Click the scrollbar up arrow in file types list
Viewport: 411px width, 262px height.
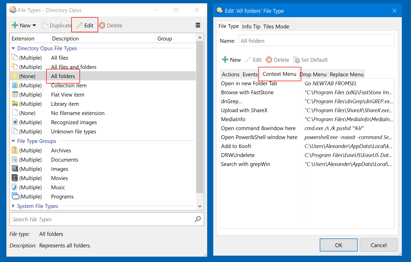tap(200, 38)
